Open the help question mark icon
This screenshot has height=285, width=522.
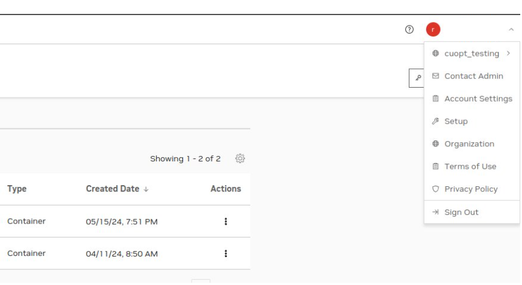409,30
